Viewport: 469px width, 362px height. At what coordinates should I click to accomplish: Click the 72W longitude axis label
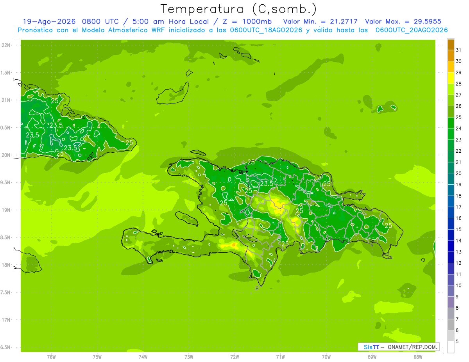click(234, 357)
